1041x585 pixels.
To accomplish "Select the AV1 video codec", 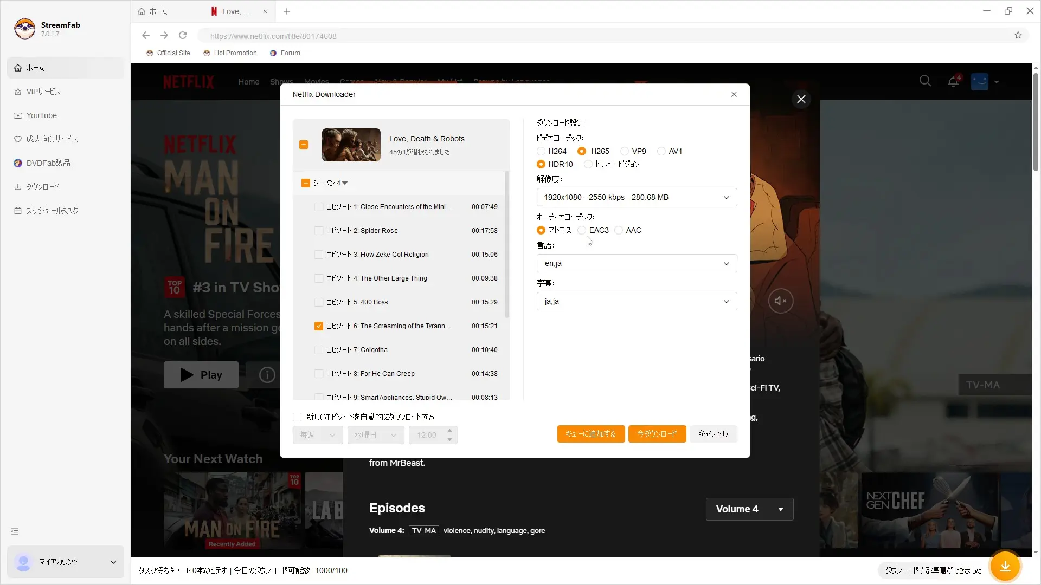I will tap(661, 151).
